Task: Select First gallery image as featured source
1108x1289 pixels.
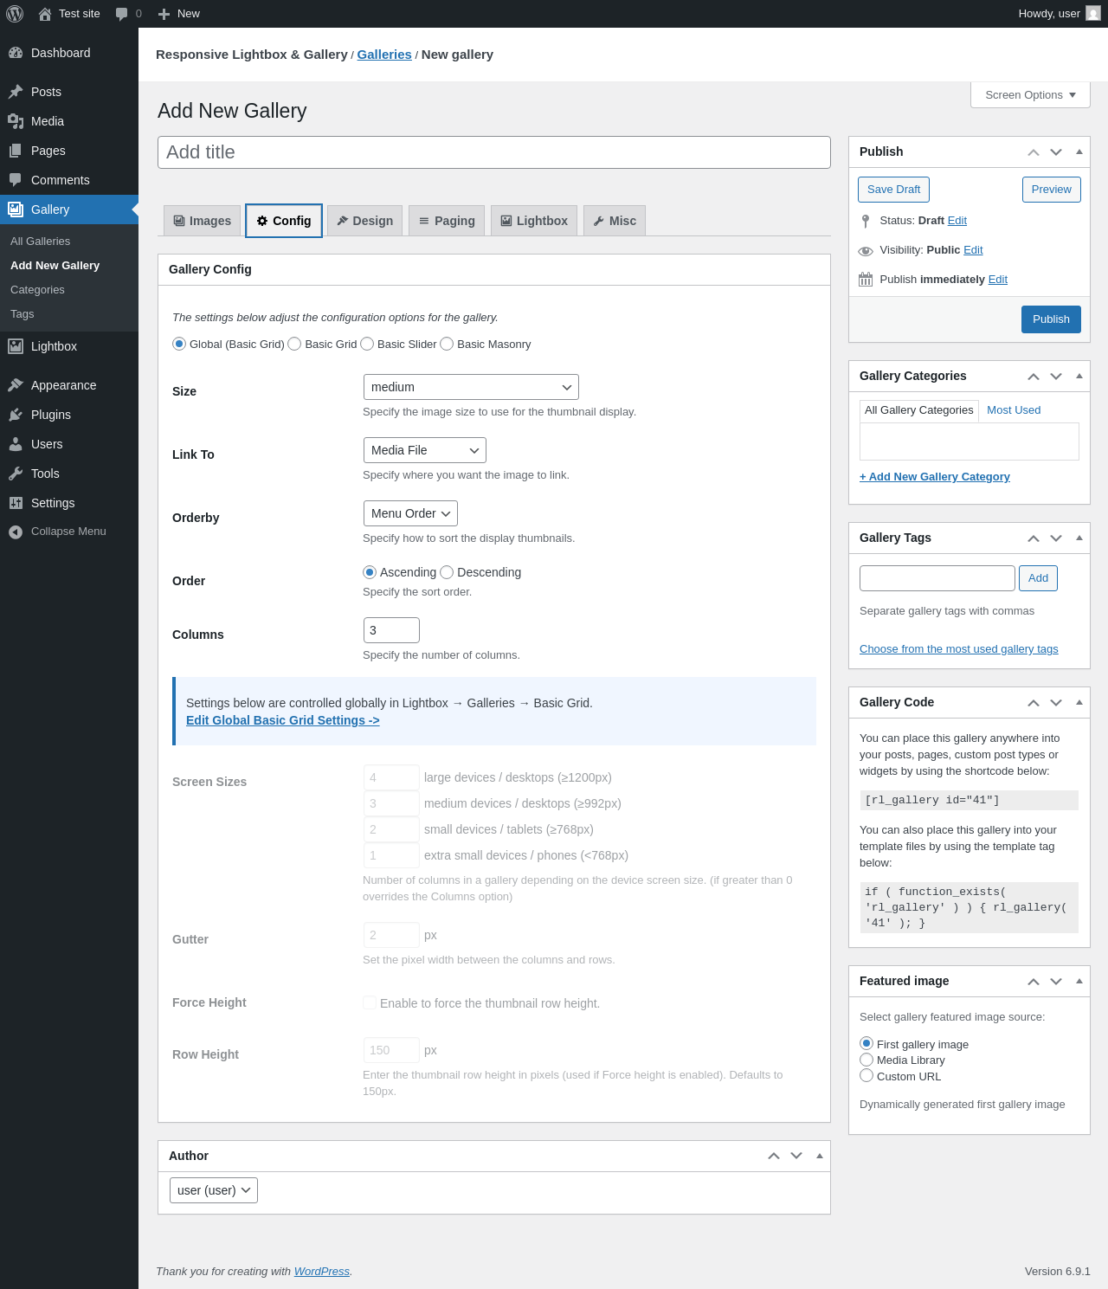Action: click(x=866, y=1043)
